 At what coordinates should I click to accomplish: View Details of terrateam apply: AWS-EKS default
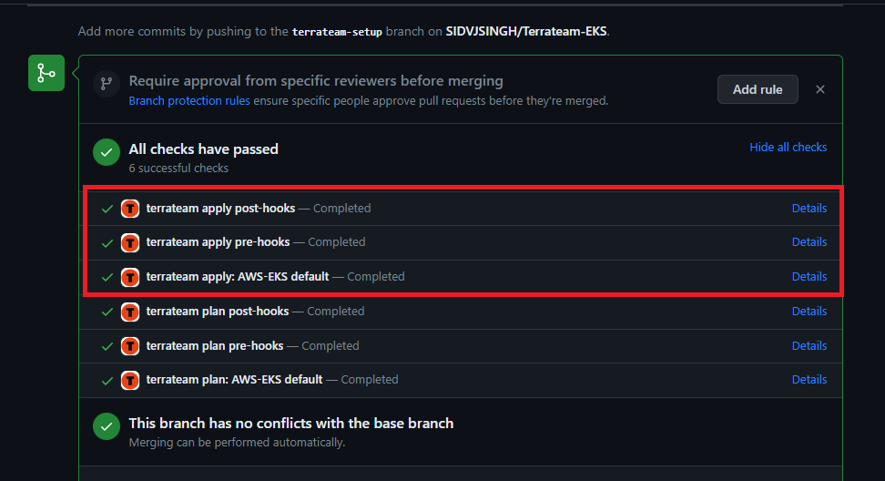(x=809, y=277)
